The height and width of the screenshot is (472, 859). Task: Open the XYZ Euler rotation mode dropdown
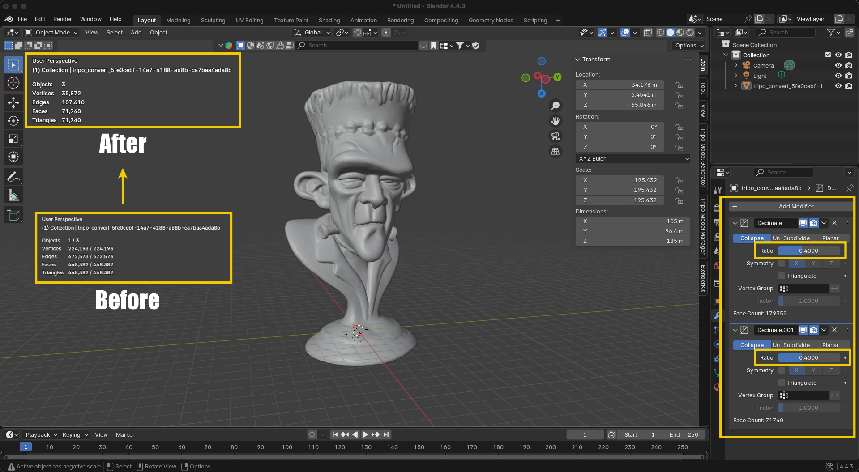[633, 159]
